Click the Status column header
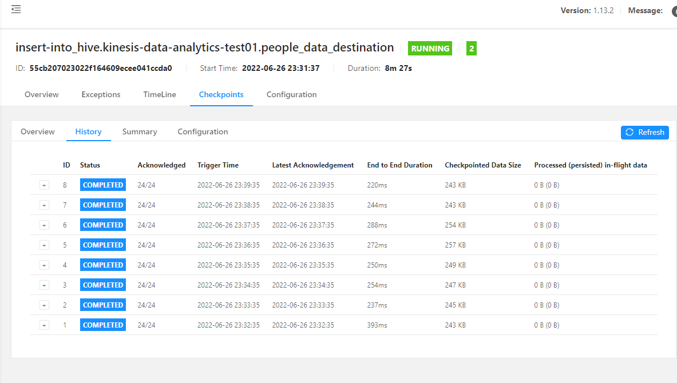 pos(90,165)
